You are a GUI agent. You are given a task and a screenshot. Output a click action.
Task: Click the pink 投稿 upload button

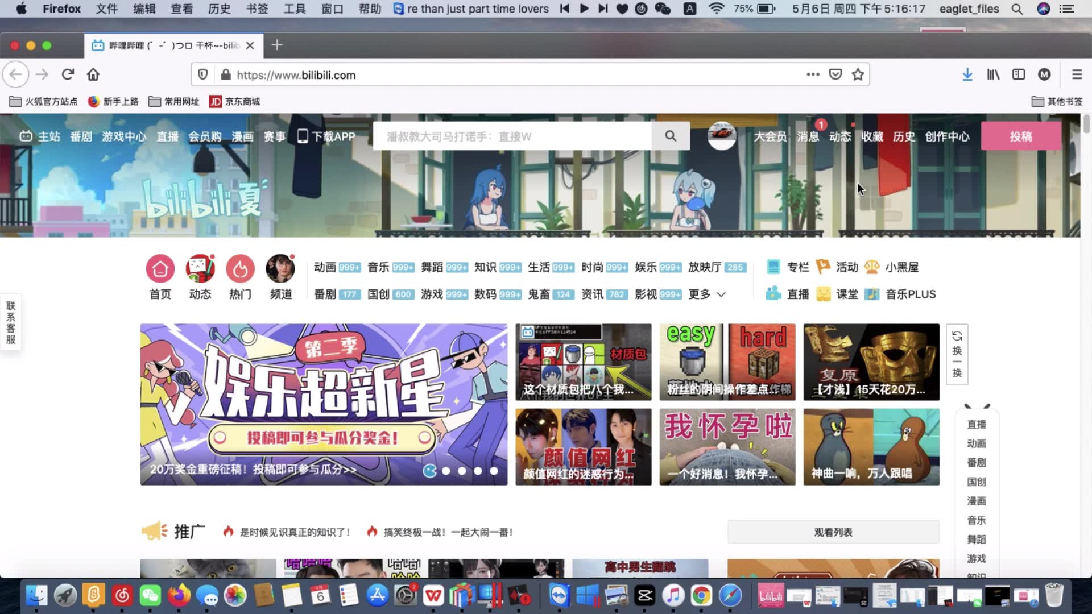pos(1021,136)
